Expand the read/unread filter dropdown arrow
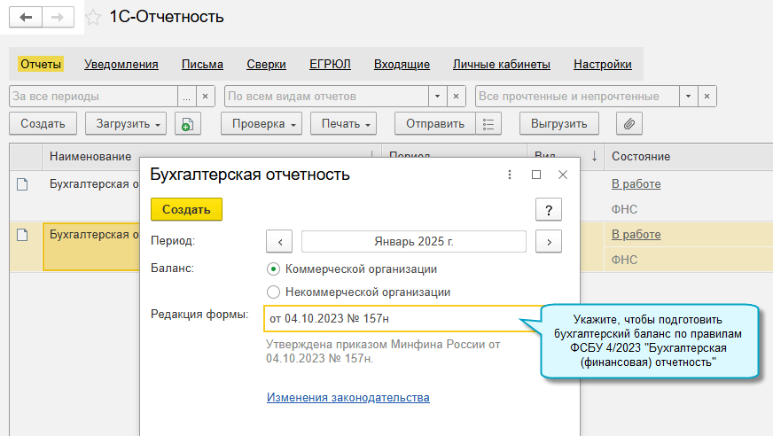This screenshot has width=773, height=436. coord(688,96)
